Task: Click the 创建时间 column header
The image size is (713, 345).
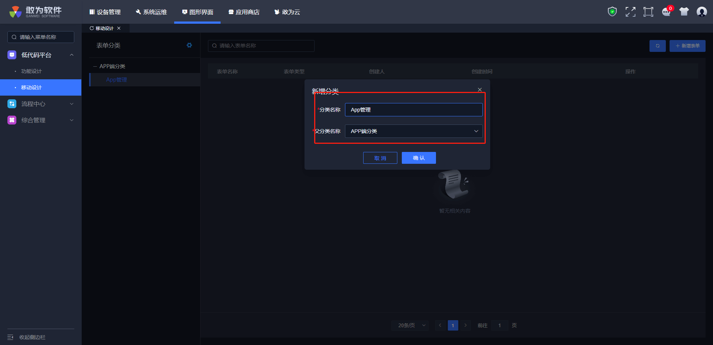Action: point(482,72)
